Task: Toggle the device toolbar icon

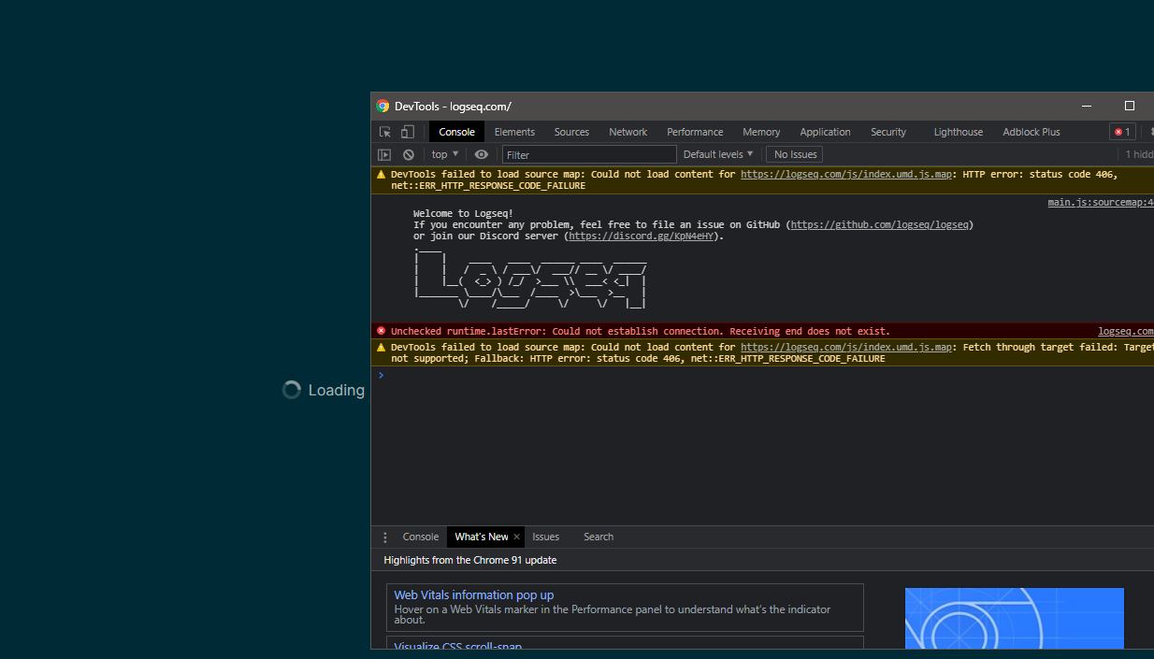Action: [x=408, y=132]
